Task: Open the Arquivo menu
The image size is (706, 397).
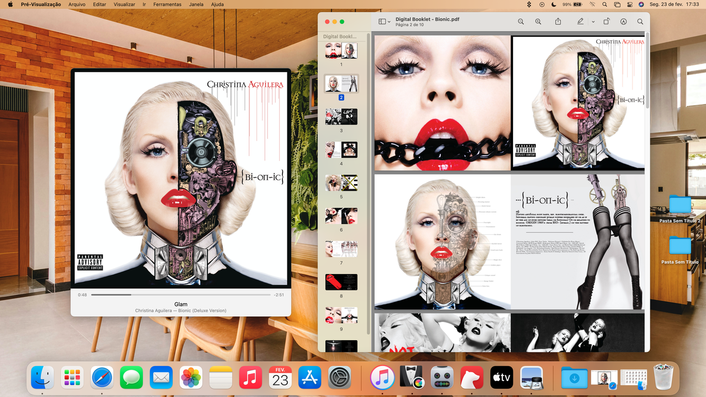Action: 77,4
